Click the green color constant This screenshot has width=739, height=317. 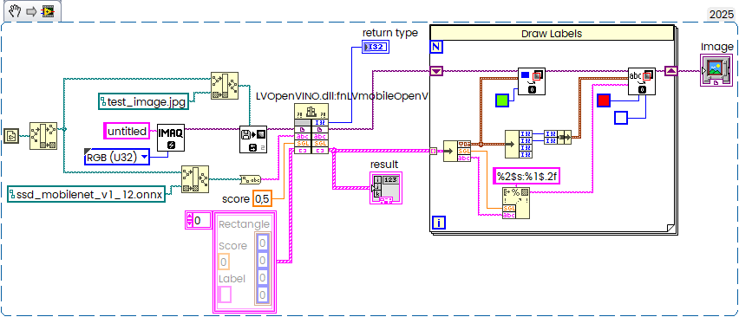(502, 100)
